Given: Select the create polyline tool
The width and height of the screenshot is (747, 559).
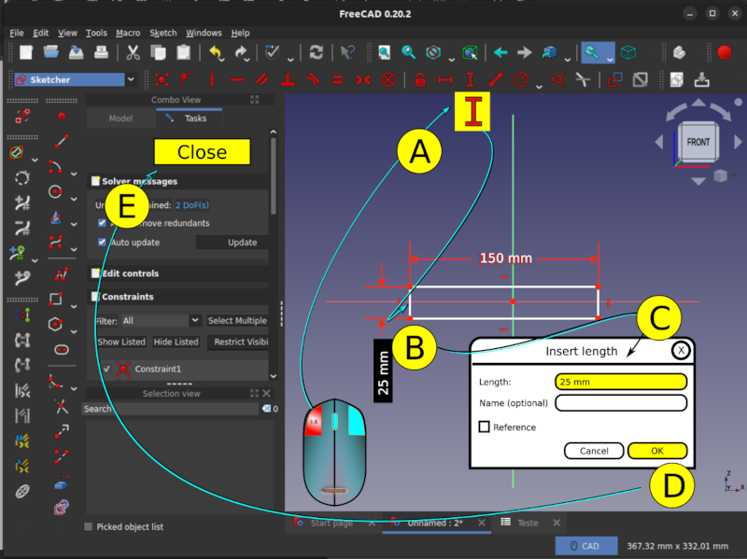Looking at the screenshot, I should pyautogui.click(x=62, y=274).
